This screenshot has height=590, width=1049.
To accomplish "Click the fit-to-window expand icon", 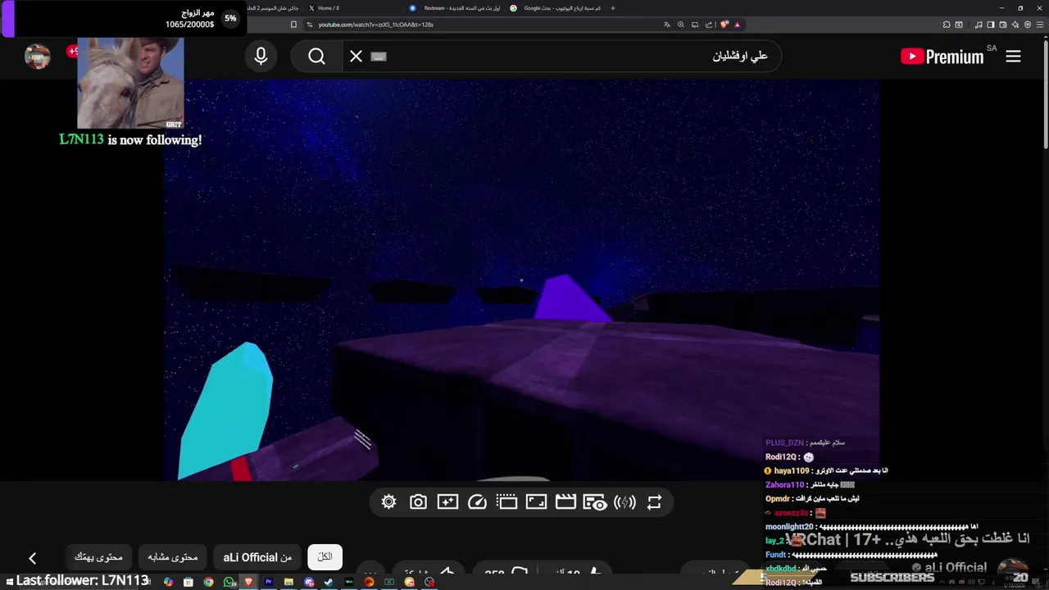I will click(536, 502).
